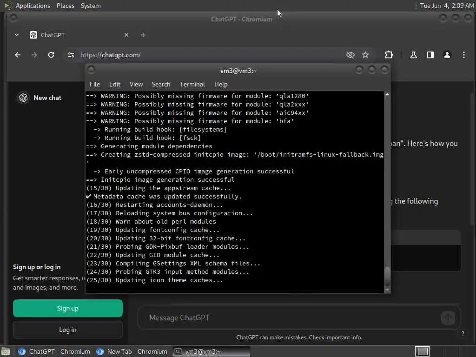This screenshot has height=357, width=476.
Task: Click the terminal window menu button at title left
Action: (91, 70)
